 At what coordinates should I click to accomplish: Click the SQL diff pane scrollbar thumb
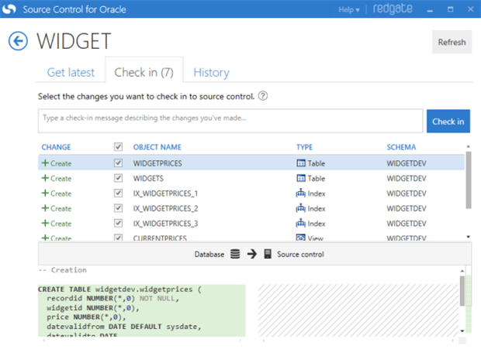(x=462, y=290)
